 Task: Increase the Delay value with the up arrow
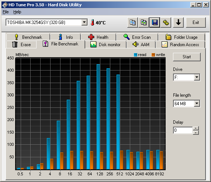[196, 128]
